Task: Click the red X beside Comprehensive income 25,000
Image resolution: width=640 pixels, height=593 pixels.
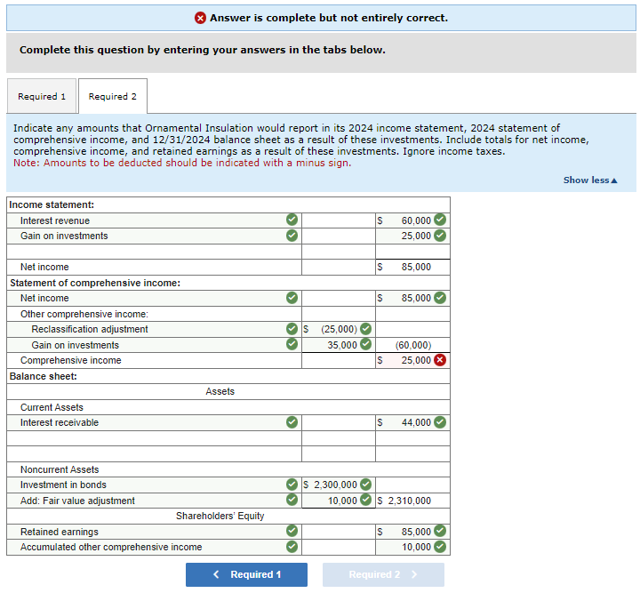Action: coord(440,360)
